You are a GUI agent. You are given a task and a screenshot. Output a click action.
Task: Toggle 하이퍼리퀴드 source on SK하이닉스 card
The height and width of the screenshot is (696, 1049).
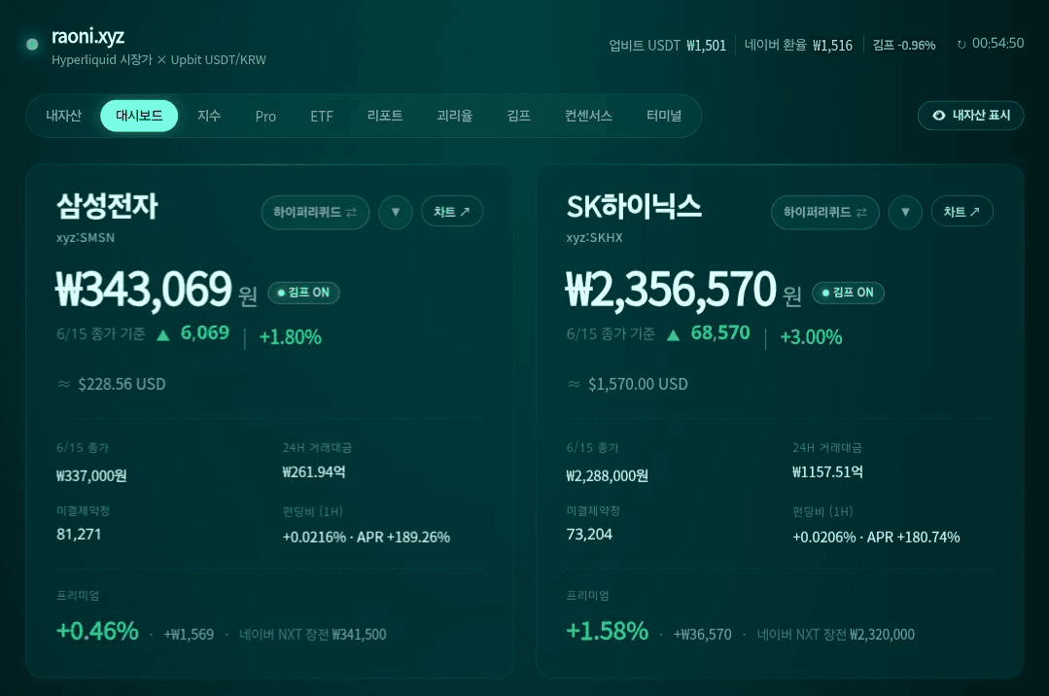click(824, 212)
